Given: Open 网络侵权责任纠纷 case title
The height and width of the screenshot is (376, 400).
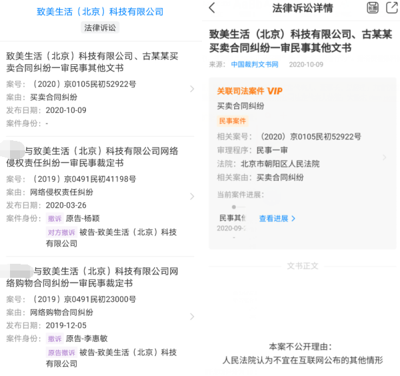Looking at the screenshot, I should (x=92, y=157).
